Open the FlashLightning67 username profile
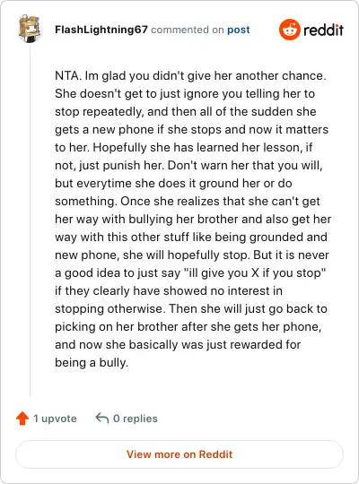 [x=101, y=30]
